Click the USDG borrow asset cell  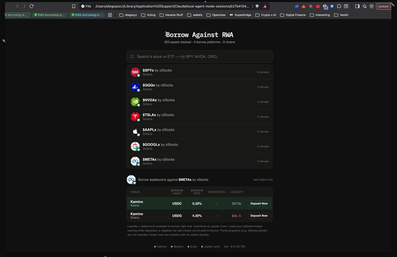click(177, 216)
